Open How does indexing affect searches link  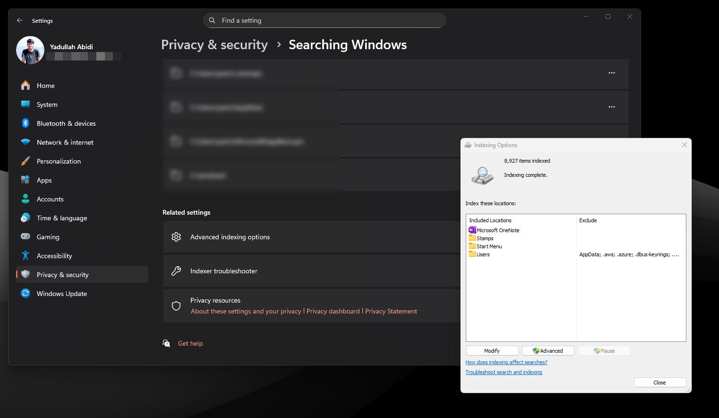coord(506,362)
